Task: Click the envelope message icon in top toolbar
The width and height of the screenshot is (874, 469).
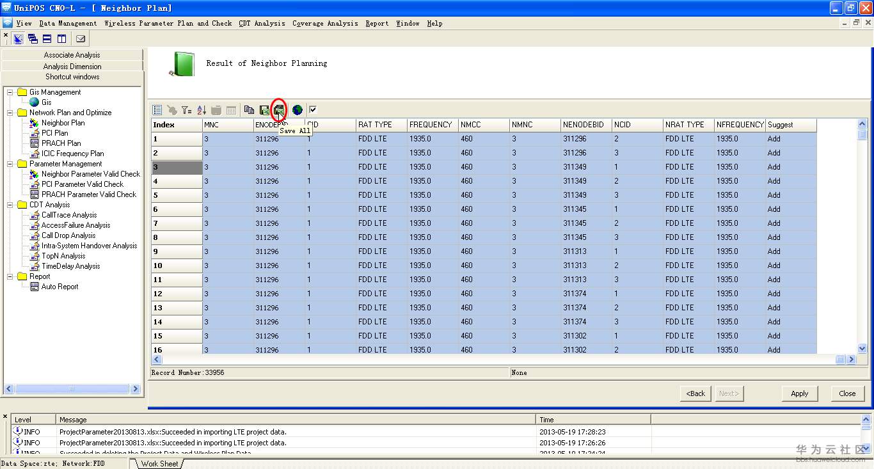Action: pos(81,39)
